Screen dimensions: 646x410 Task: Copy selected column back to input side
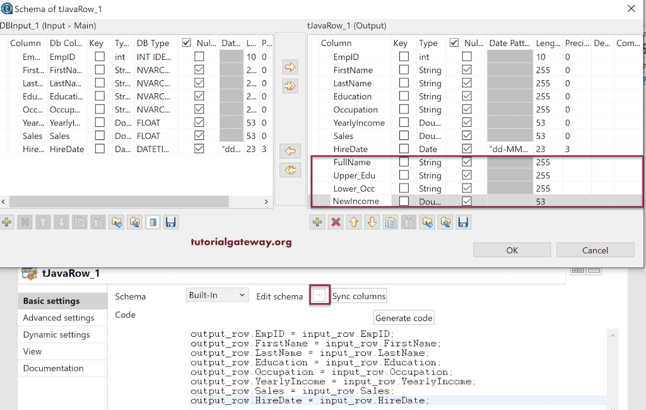click(x=290, y=150)
